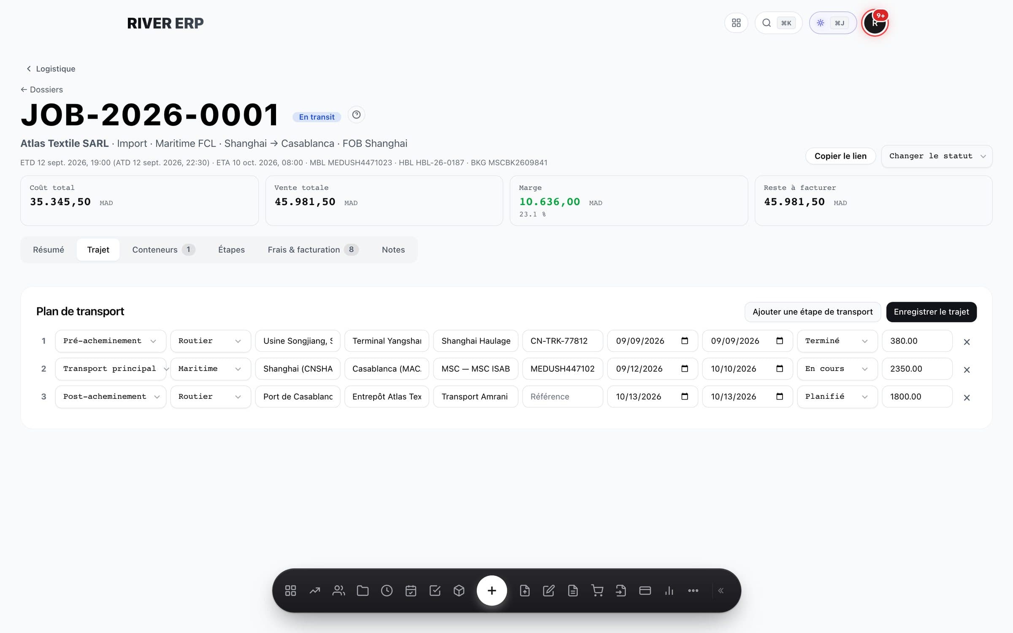Remove the Post-acheminement transport leg
1013x633 pixels.
click(967, 398)
